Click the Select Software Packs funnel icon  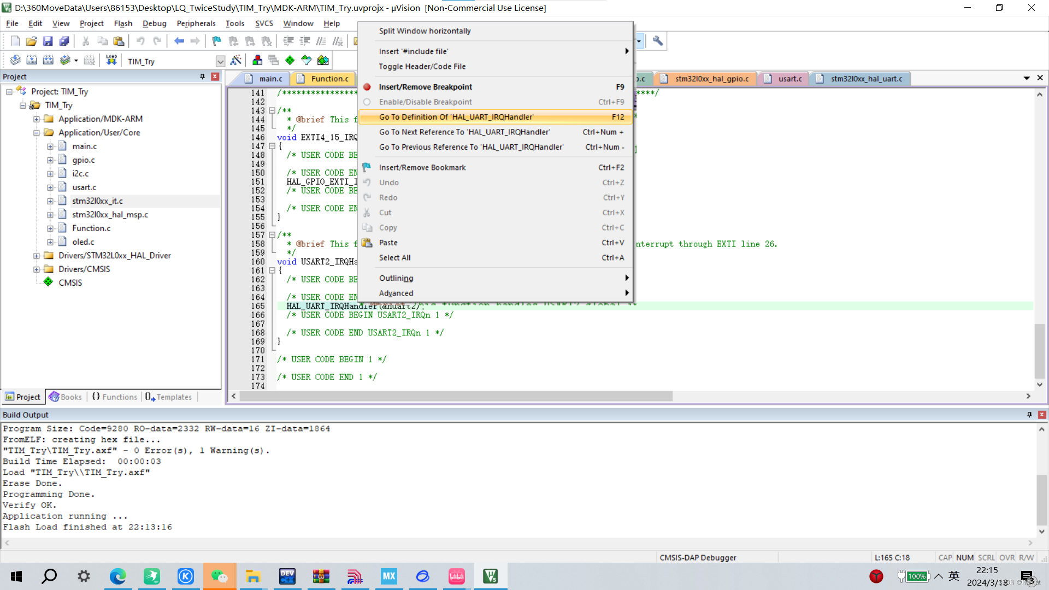pyautogui.click(x=307, y=60)
